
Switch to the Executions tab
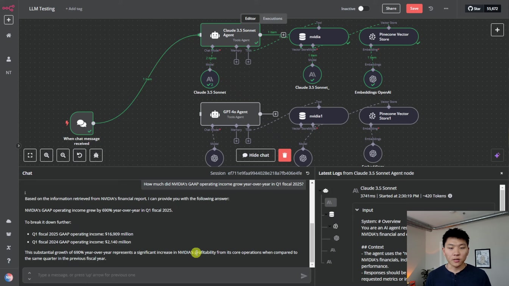273,18
